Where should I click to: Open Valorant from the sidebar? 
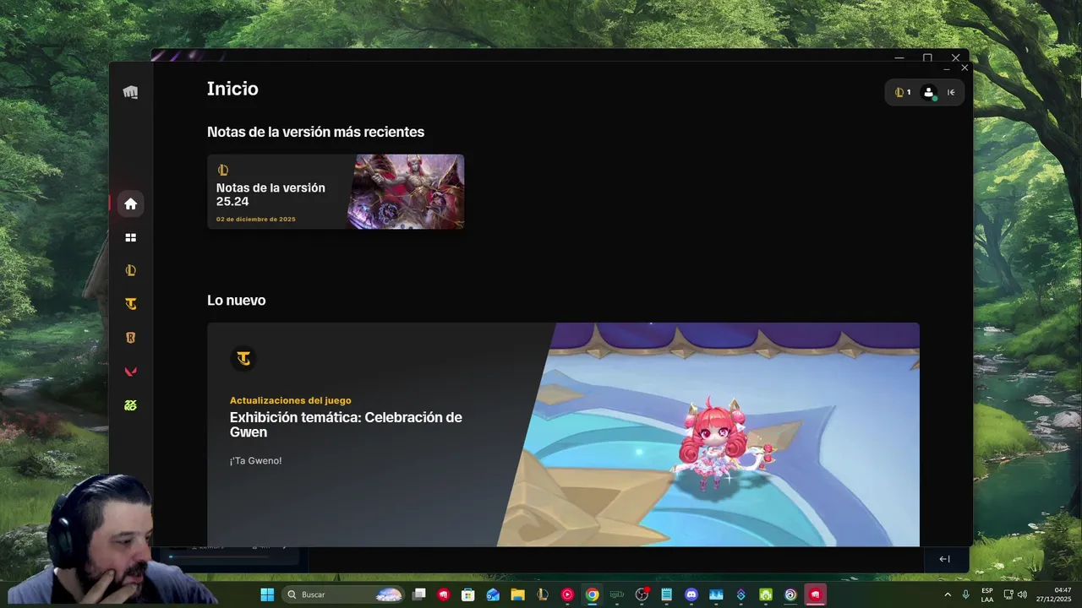coord(130,372)
